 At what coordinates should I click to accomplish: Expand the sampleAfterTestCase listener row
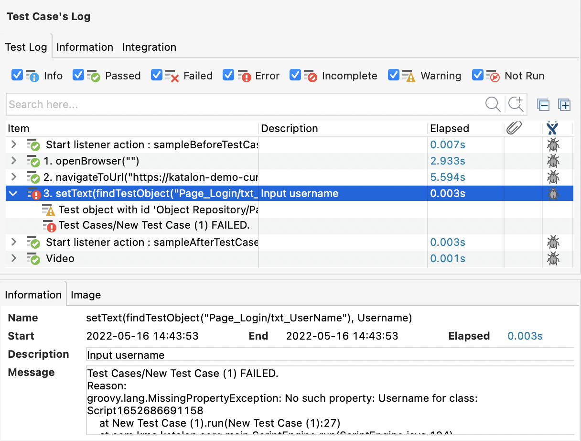click(x=13, y=242)
